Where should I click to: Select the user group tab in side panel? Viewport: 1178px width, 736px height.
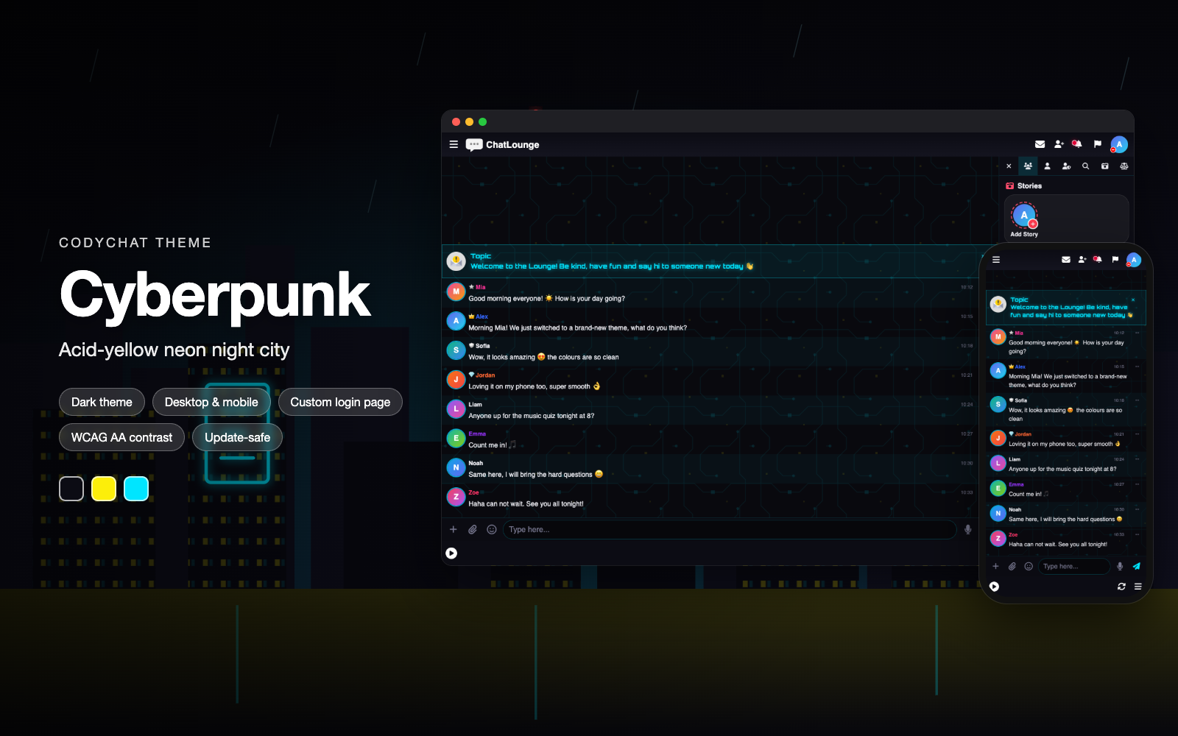(1028, 166)
